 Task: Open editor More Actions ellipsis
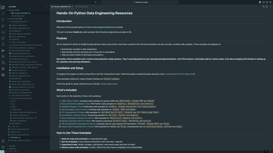pyautogui.click(x=270, y=7)
